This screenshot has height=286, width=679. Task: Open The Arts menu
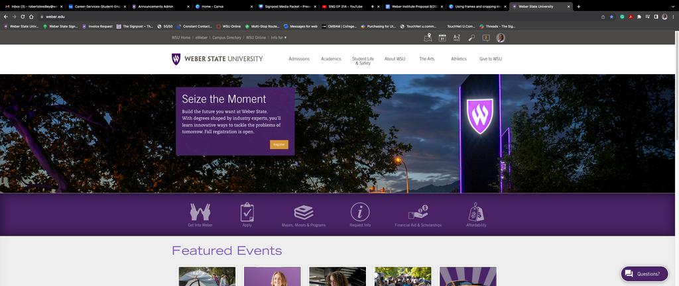coord(426,59)
